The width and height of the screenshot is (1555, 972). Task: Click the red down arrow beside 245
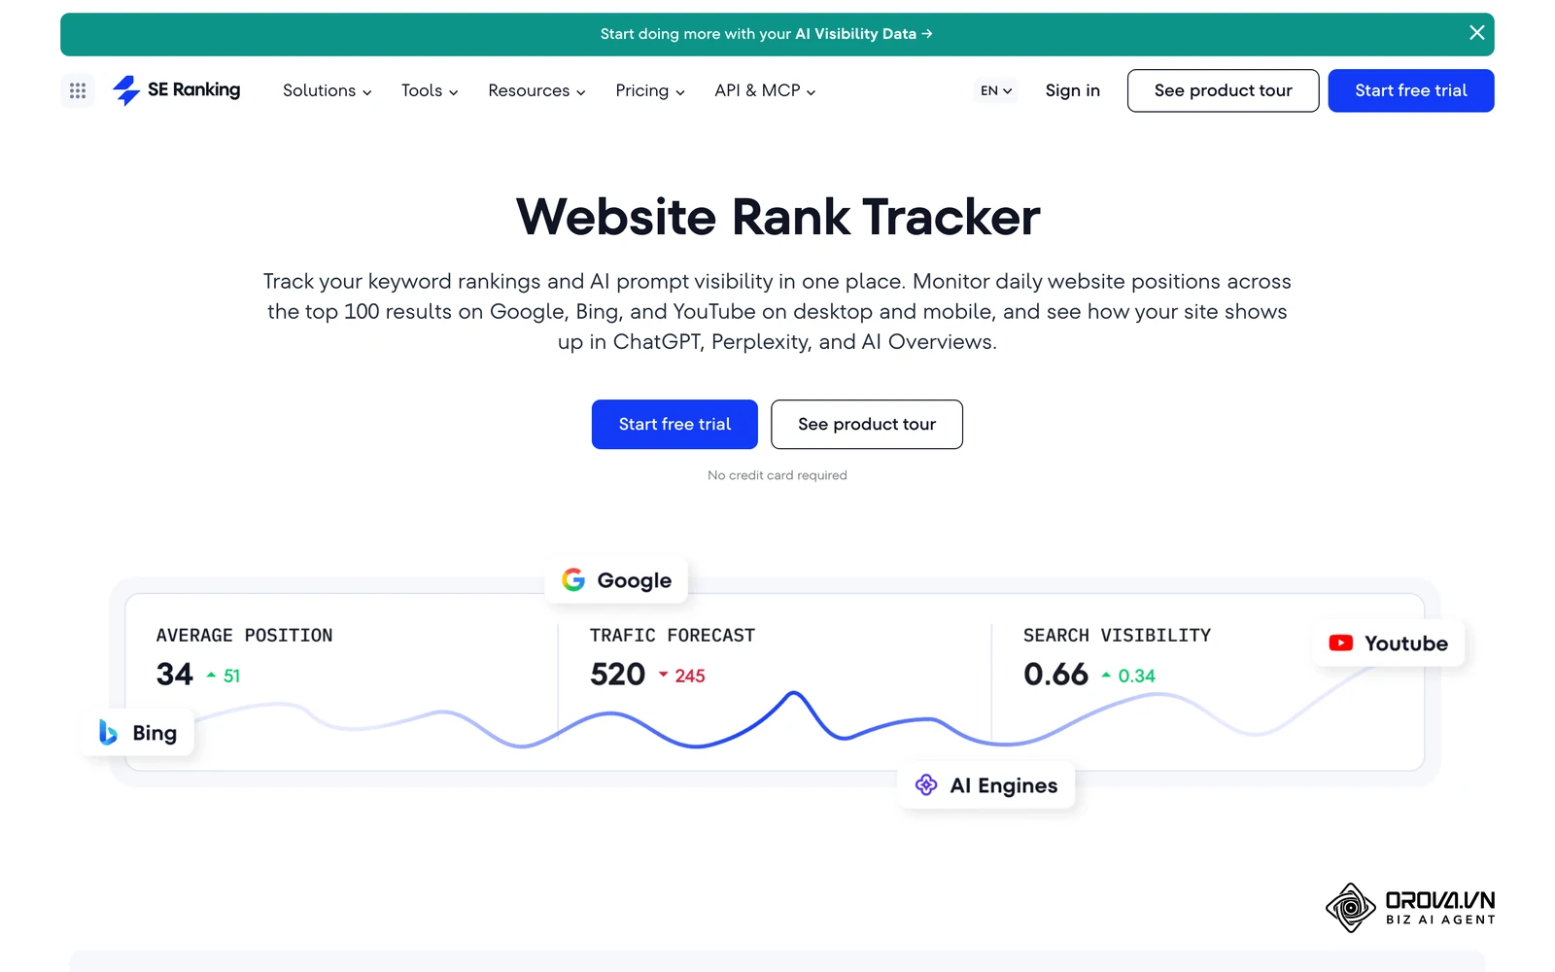[x=663, y=675]
